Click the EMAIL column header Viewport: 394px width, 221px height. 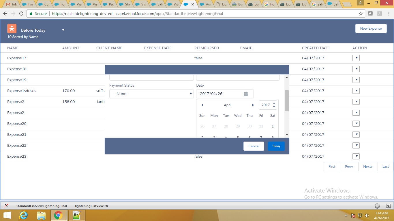246,48
